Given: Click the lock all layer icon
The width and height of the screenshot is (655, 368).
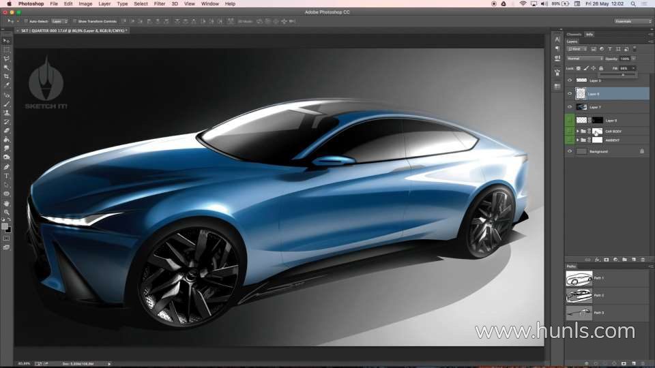Looking at the screenshot, I should click(x=601, y=68).
